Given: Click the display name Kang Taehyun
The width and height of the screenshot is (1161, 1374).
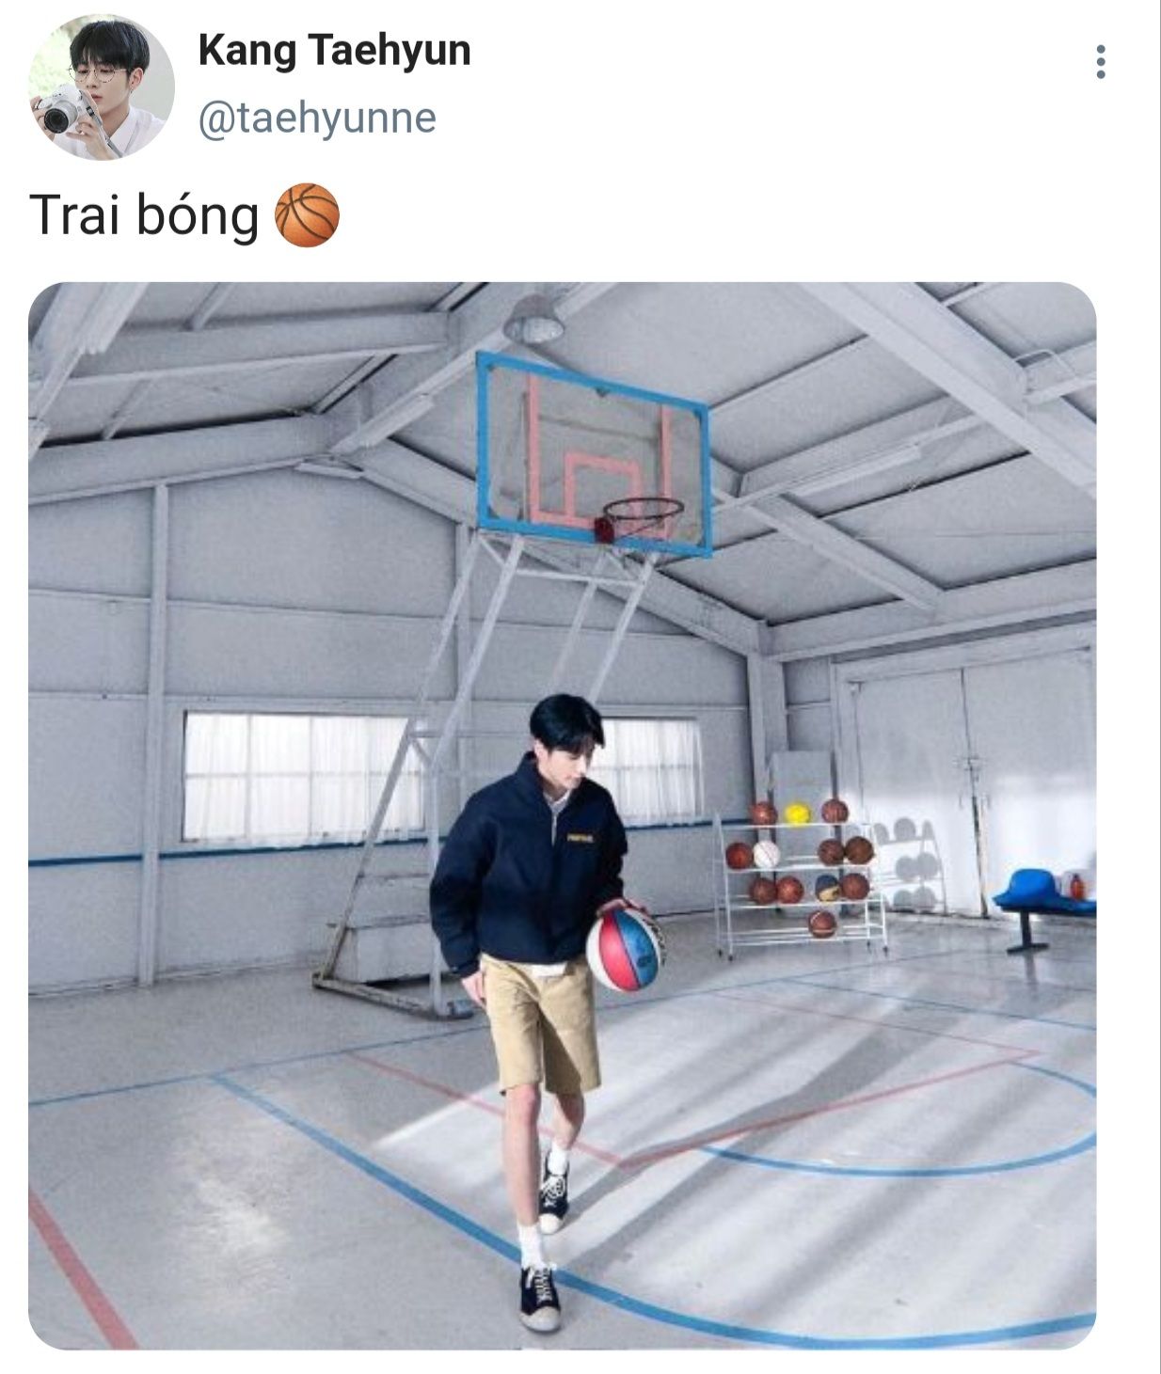Looking at the screenshot, I should [334, 50].
